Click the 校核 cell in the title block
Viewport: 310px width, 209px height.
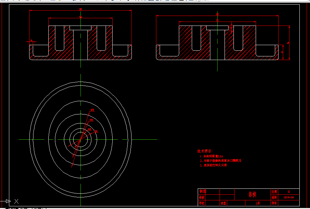coord(202,197)
